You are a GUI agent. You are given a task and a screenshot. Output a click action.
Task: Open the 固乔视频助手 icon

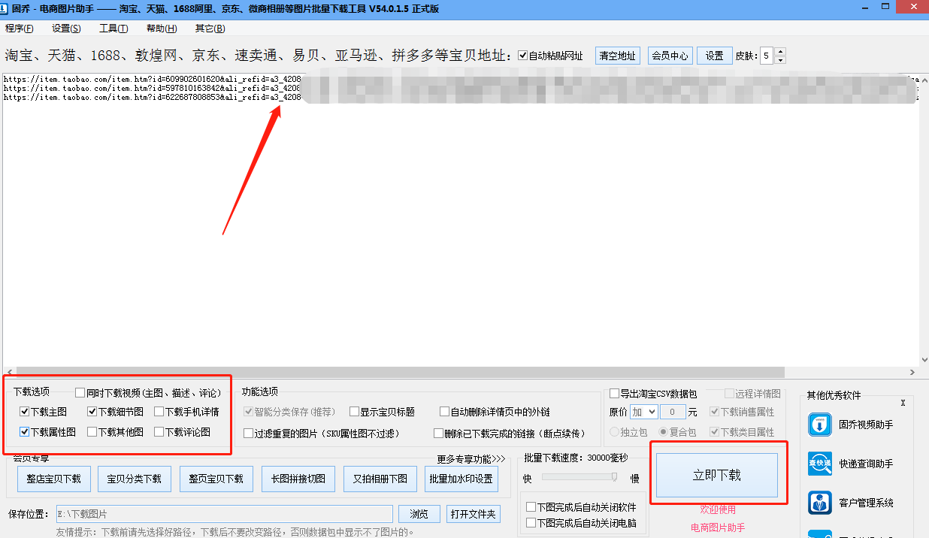tap(820, 425)
